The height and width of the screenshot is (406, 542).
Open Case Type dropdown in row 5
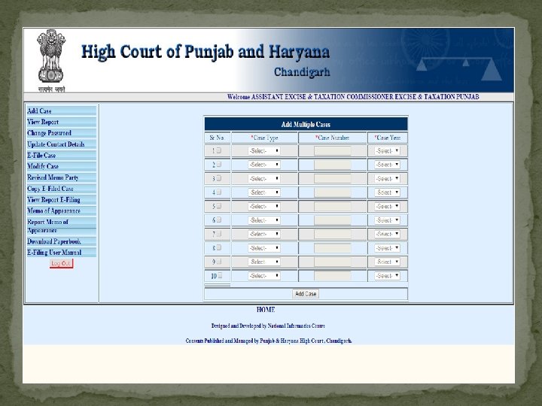click(264, 207)
